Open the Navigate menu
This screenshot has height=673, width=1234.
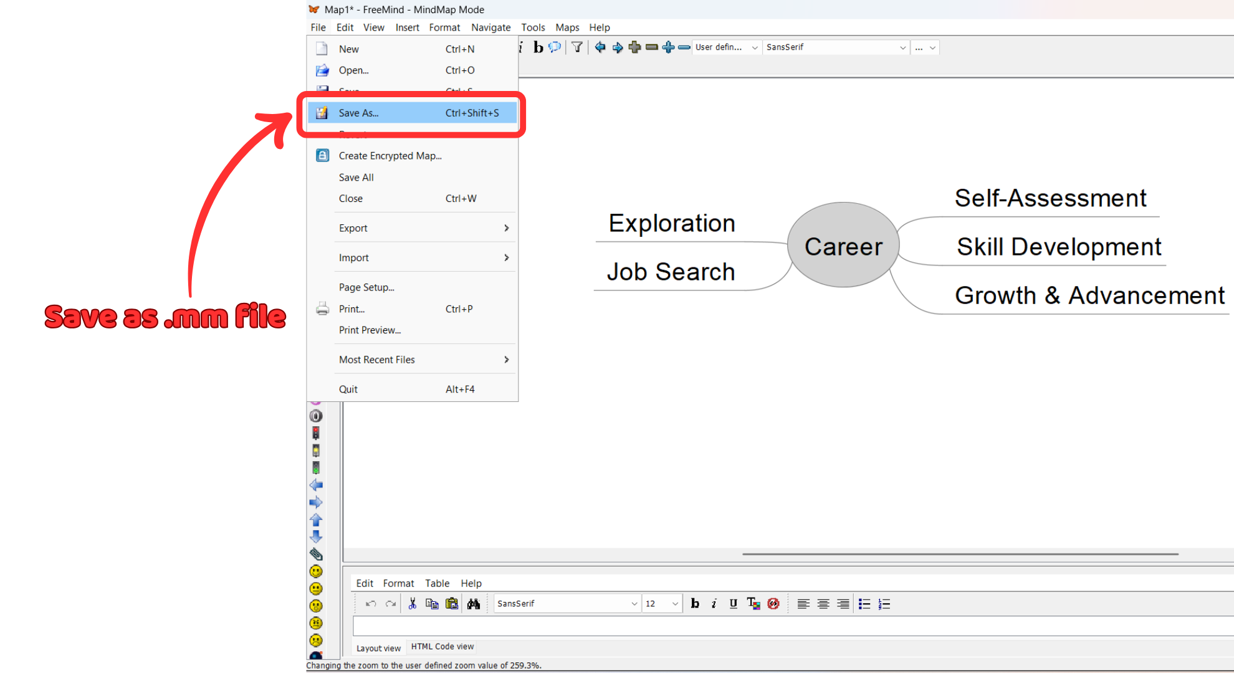491,27
